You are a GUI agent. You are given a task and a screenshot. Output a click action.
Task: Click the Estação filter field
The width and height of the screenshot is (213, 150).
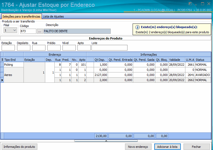(8, 48)
